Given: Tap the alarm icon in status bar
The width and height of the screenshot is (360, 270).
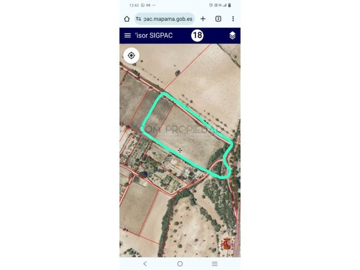Looking at the screenshot, I should 211,5.
